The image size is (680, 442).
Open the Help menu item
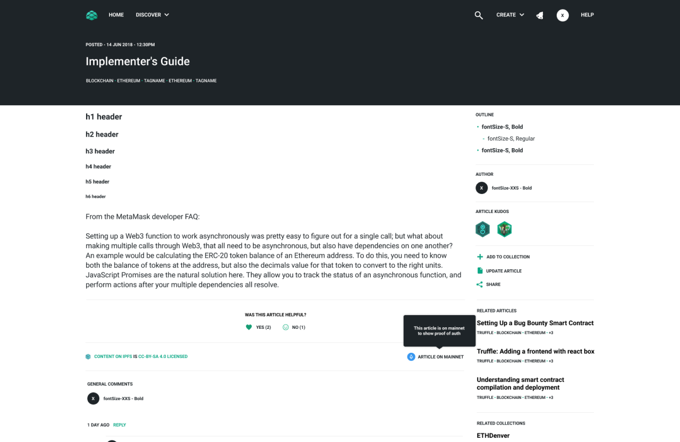pyautogui.click(x=587, y=15)
